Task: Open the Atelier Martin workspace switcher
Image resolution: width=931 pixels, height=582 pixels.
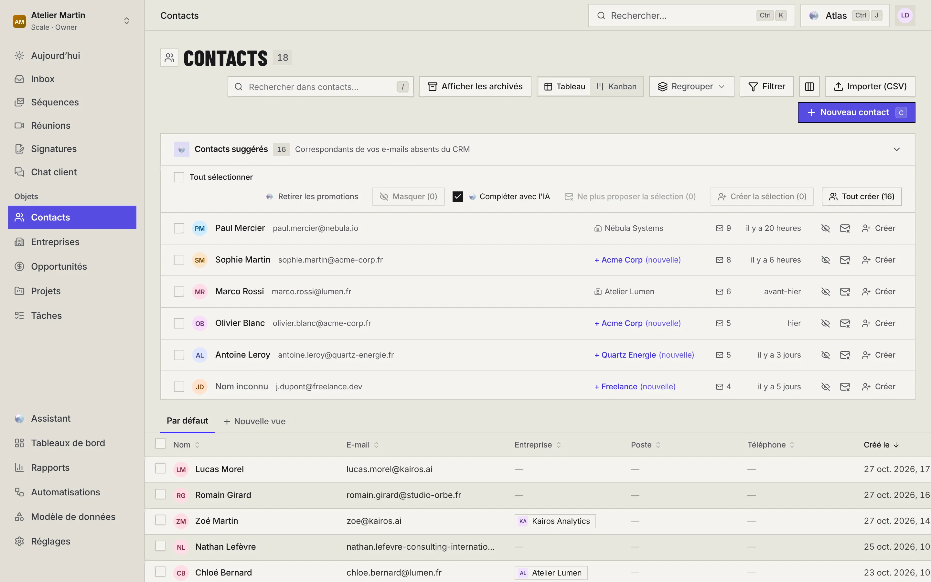Action: 72,21
